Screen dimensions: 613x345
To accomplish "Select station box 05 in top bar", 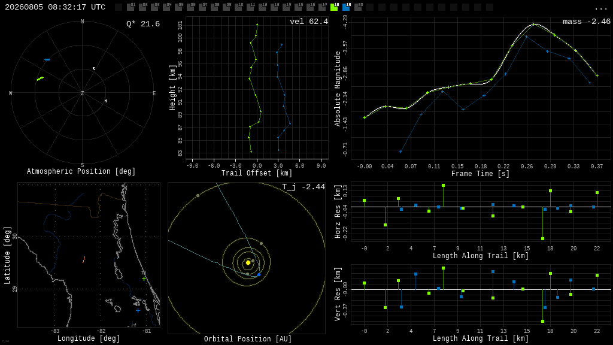I will point(178,7).
